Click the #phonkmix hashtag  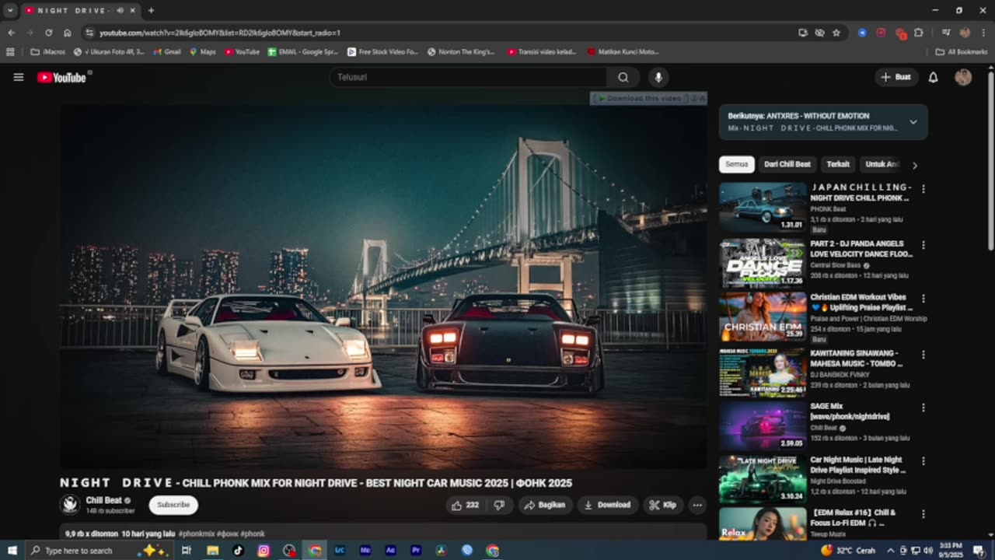tap(196, 534)
